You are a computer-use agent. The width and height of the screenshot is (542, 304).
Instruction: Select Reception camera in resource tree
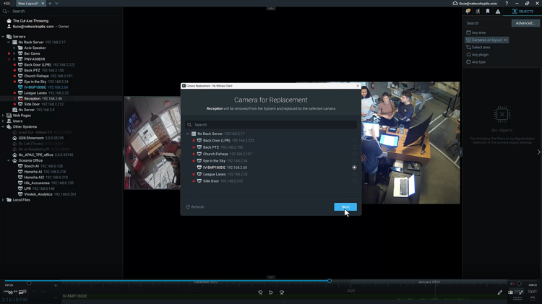click(x=40, y=98)
